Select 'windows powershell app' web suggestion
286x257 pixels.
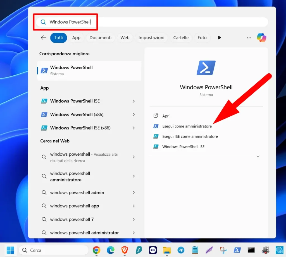point(89,206)
